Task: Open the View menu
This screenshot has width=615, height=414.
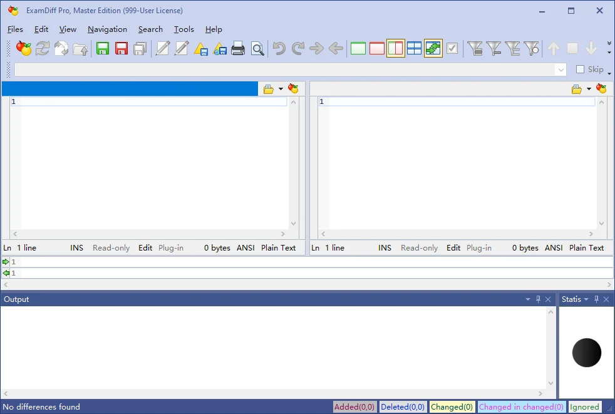Action: (68, 29)
